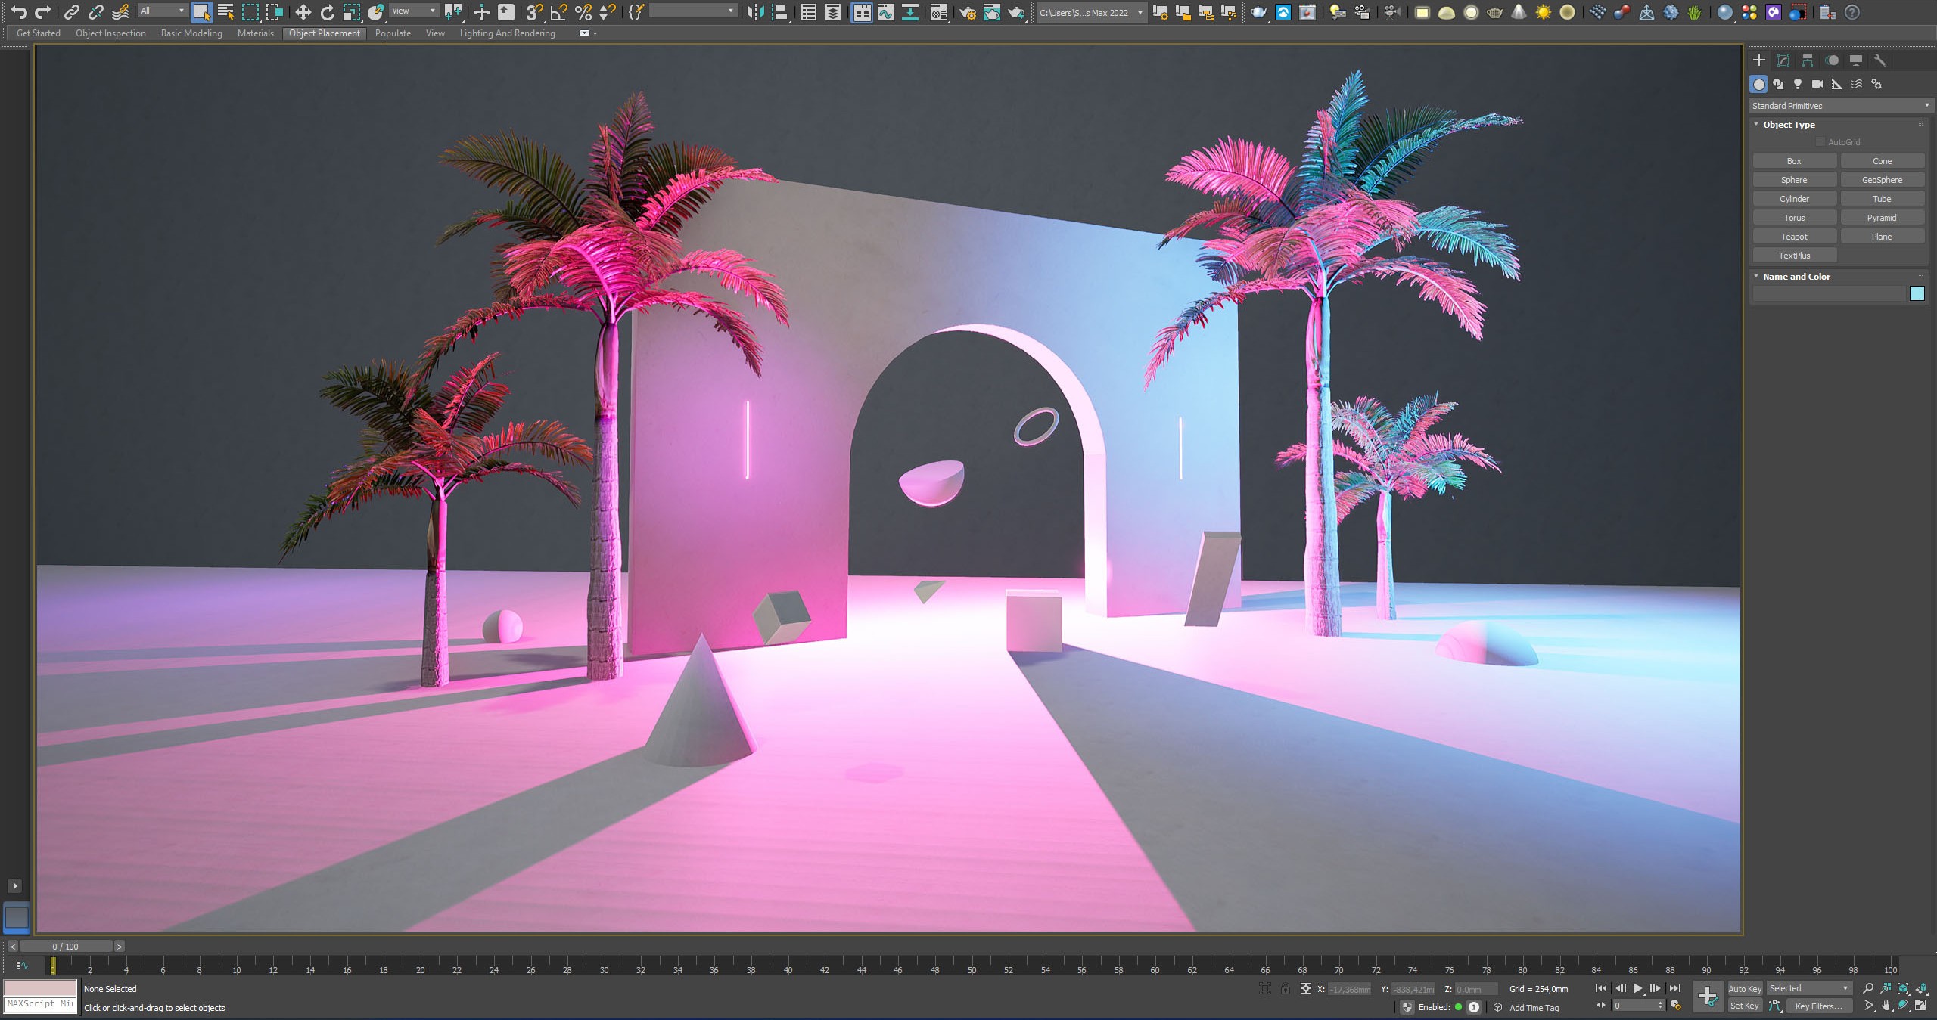This screenshot has height=1020, width=1937.
Task: Open the Select by Name list
Action: (225, 12)
